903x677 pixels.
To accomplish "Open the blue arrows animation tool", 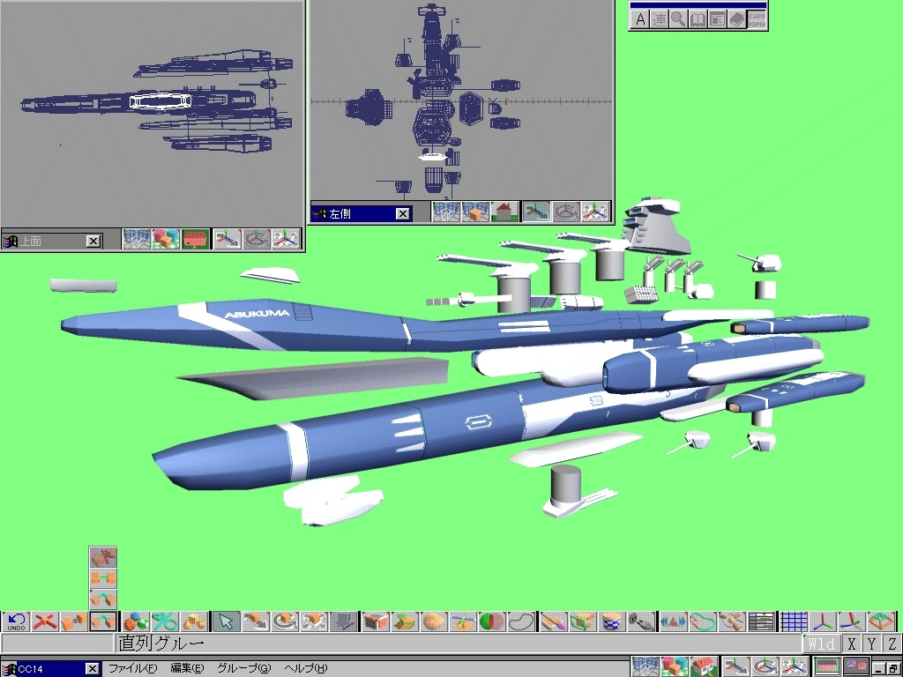I will pos(674,621).
